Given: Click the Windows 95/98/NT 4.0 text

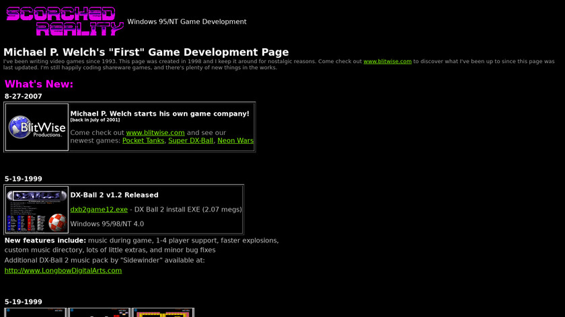Looking at the screenshot, I should pyautogui.click(x=107, y=224).
